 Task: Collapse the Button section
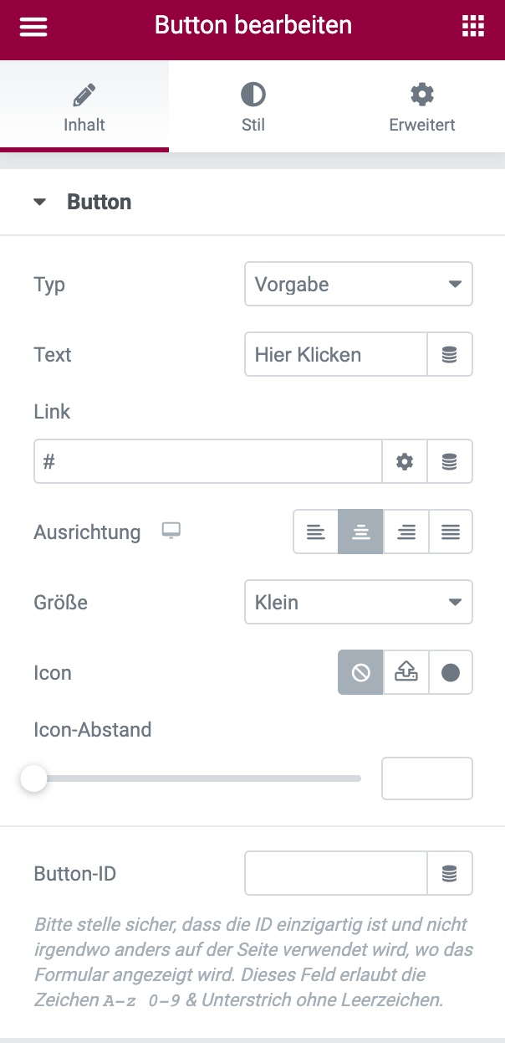(40, 203)
